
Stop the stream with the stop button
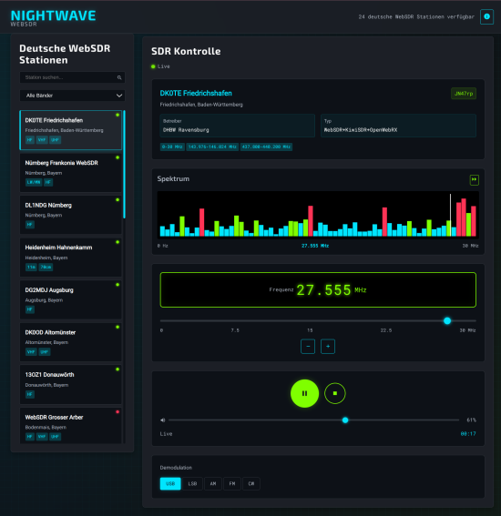pos(334,393)
